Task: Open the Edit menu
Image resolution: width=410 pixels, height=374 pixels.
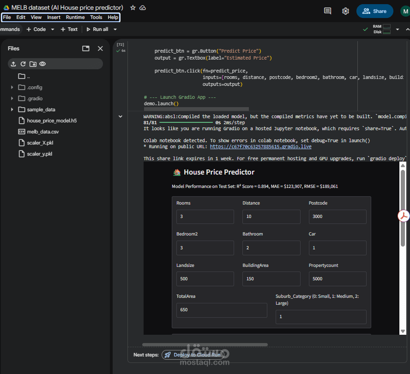Action: 21,17
